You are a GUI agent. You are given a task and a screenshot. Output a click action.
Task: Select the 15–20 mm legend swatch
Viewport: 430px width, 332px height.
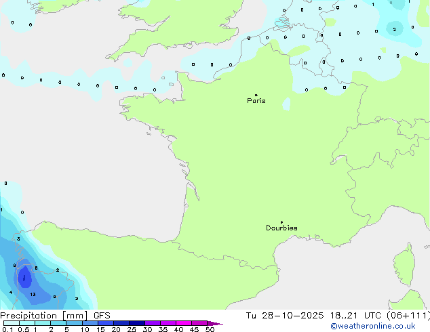(106, 323)
